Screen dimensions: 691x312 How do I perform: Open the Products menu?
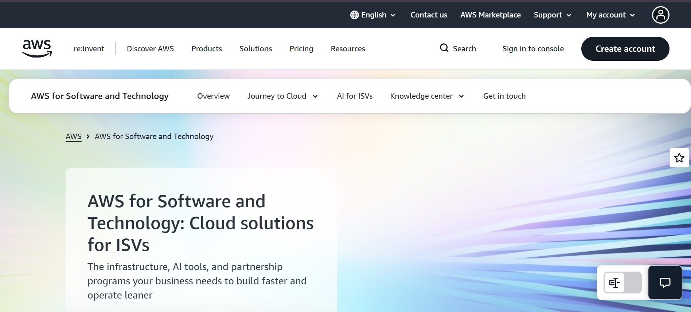(x=207, y=49)
